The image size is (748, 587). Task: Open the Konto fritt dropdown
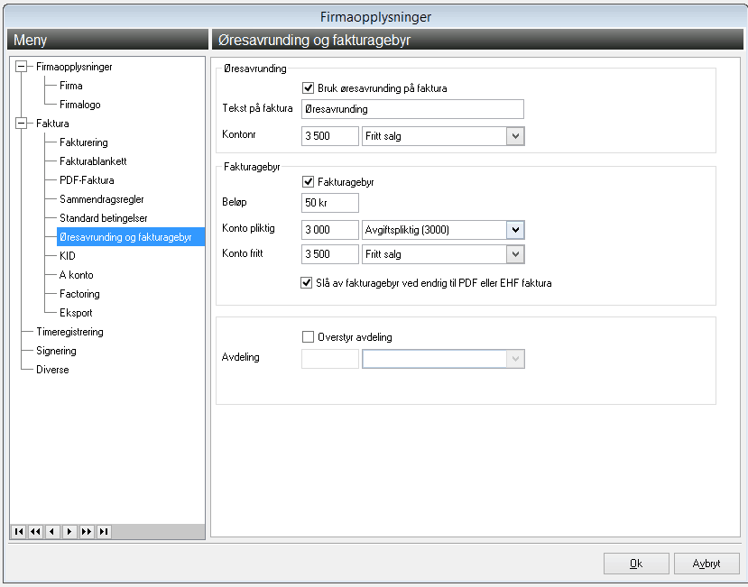pos(515,254)
